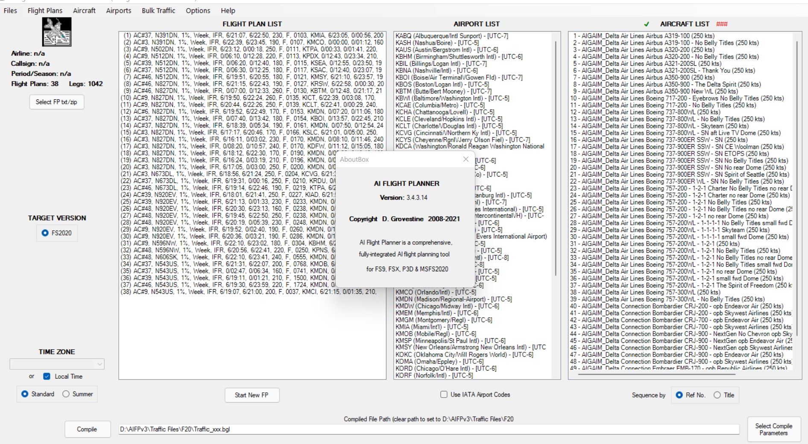Select KMSP (Minneapolis/St Paul Intl) airport
Image resolution: width=808 pixels, height=444 pixels.
coord(451,341)
